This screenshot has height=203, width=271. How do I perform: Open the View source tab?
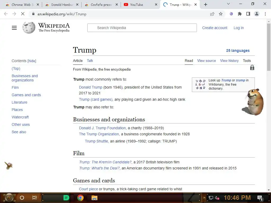pyautogui.click(x=206, y=61)
